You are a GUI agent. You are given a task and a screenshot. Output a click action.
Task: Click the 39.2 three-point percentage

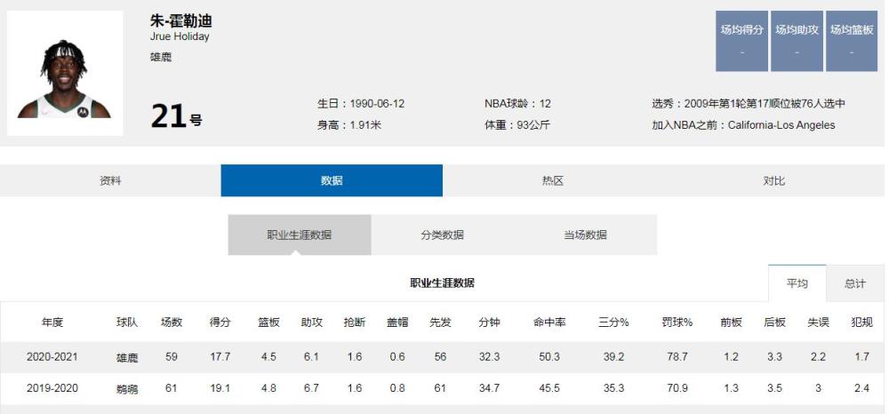(613, 357)
